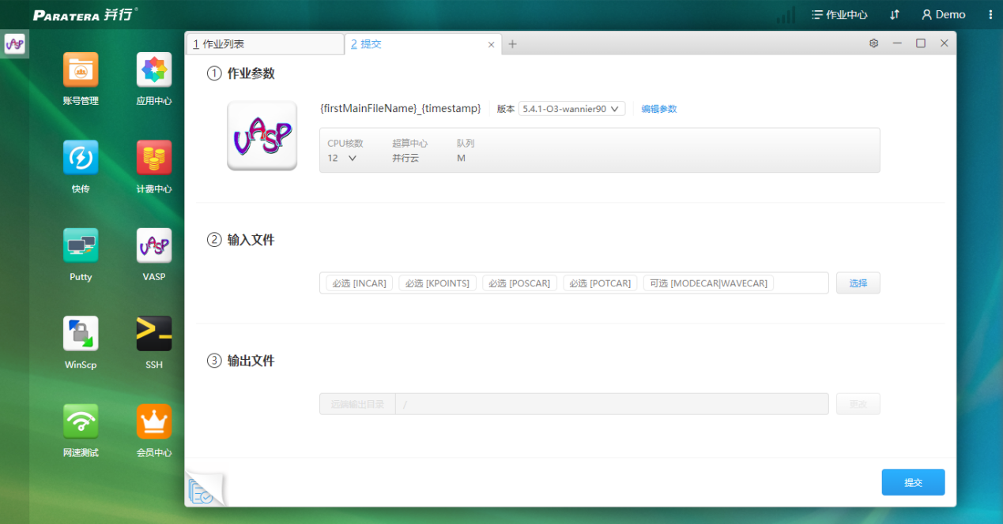
Task: Click the transfer arrows icon in top bar
Action: (x=895, y=14)
